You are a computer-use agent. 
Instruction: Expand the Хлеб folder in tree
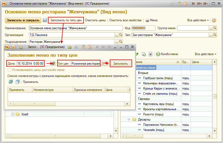tap(13, 114)
